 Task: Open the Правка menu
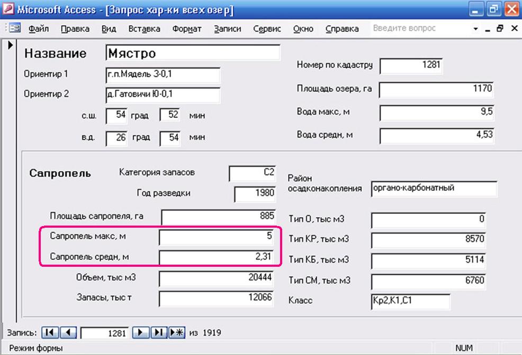(x=75, y=29)
